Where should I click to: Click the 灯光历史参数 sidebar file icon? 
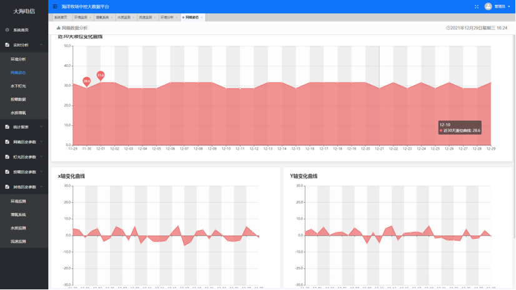click(x=7, y=157)
